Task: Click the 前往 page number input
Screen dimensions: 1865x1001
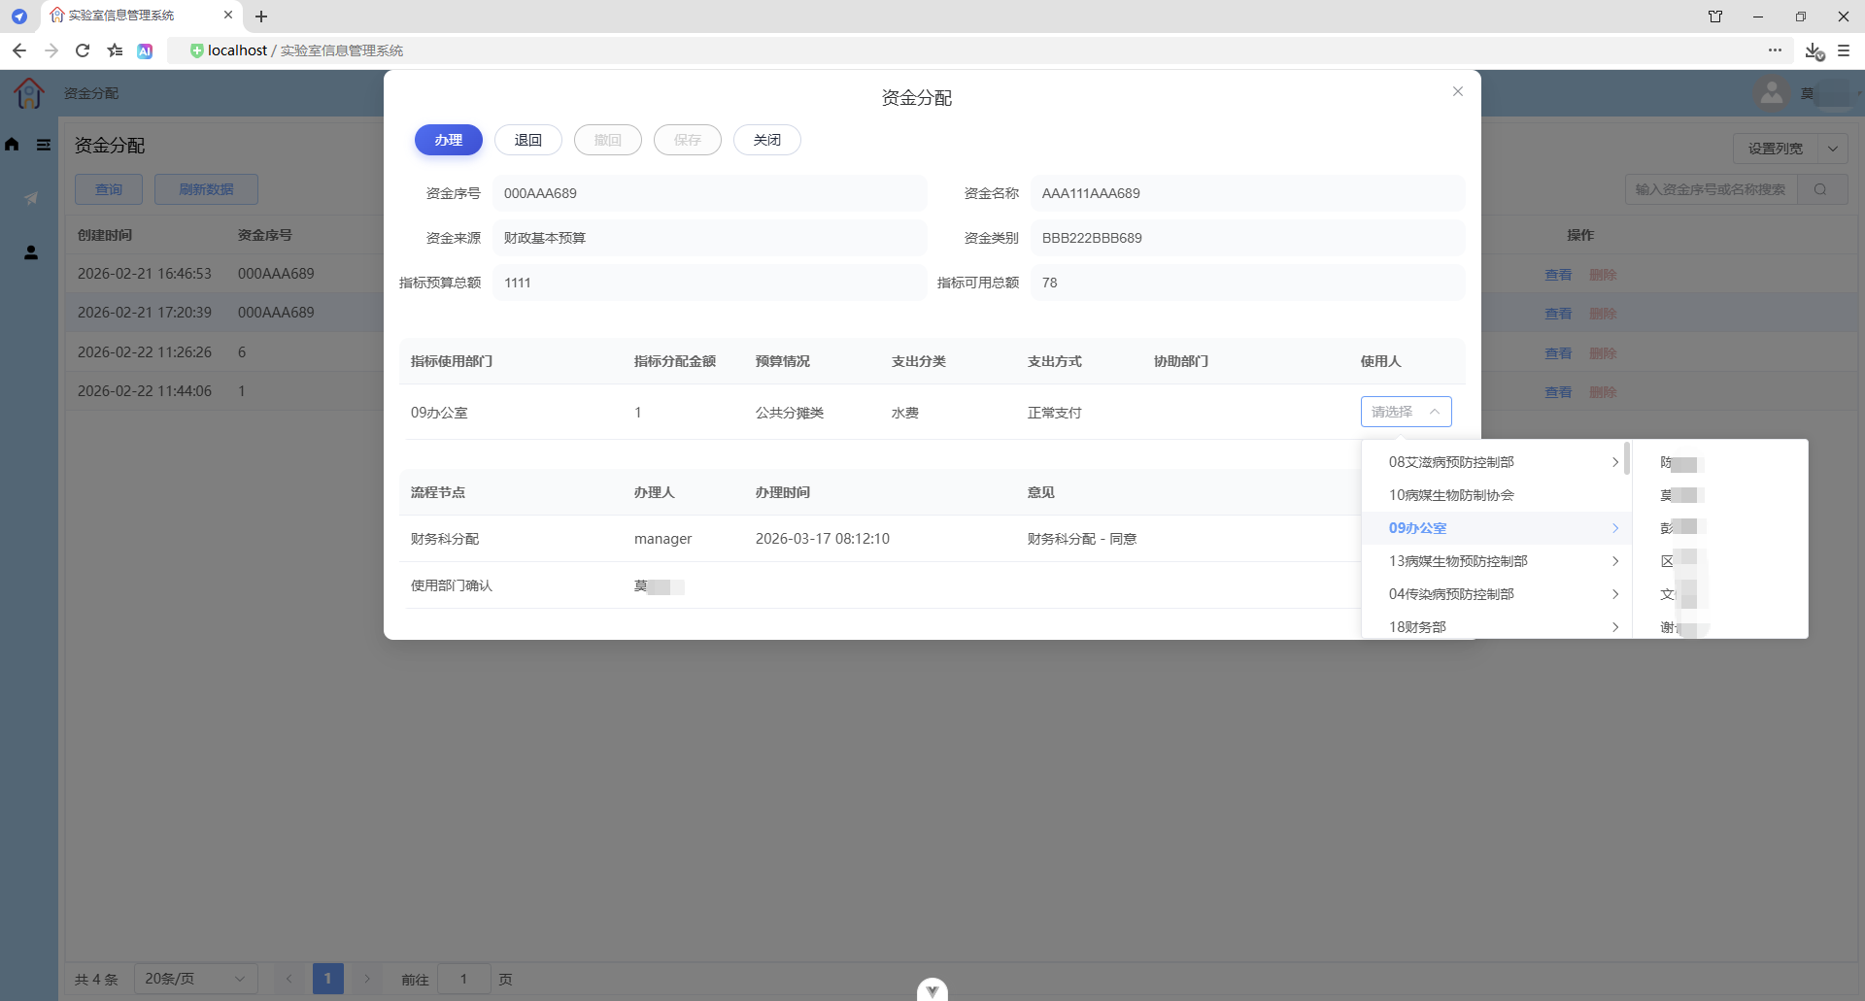Action: pos(463,979)
